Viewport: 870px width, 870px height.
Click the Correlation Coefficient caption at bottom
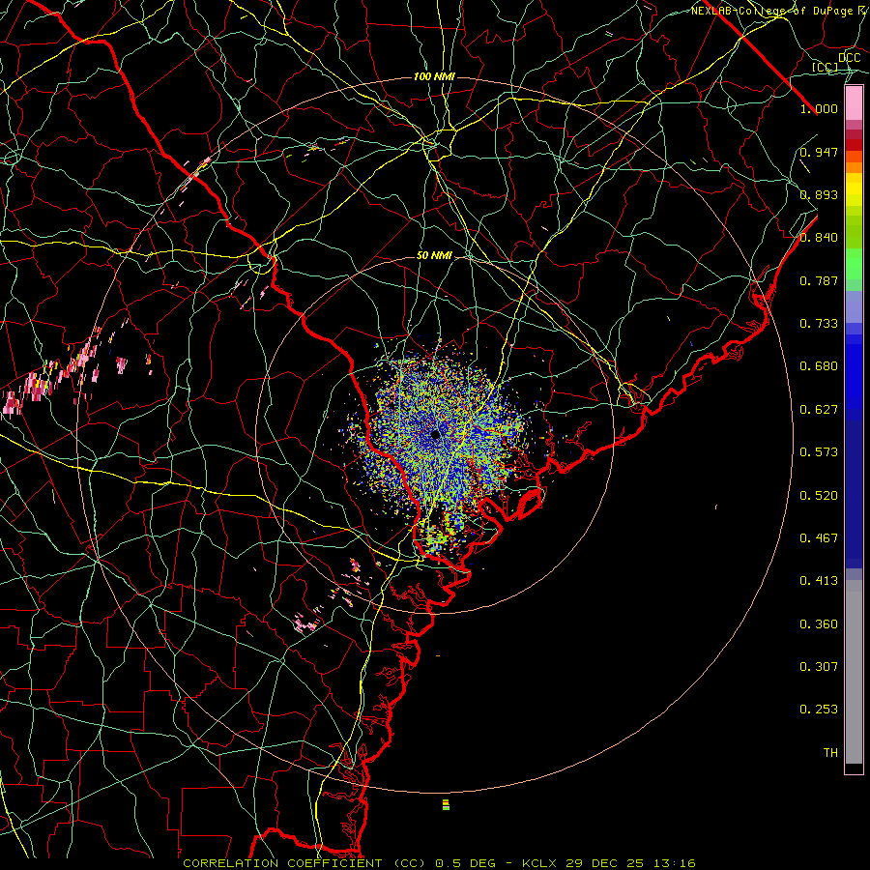439,863
